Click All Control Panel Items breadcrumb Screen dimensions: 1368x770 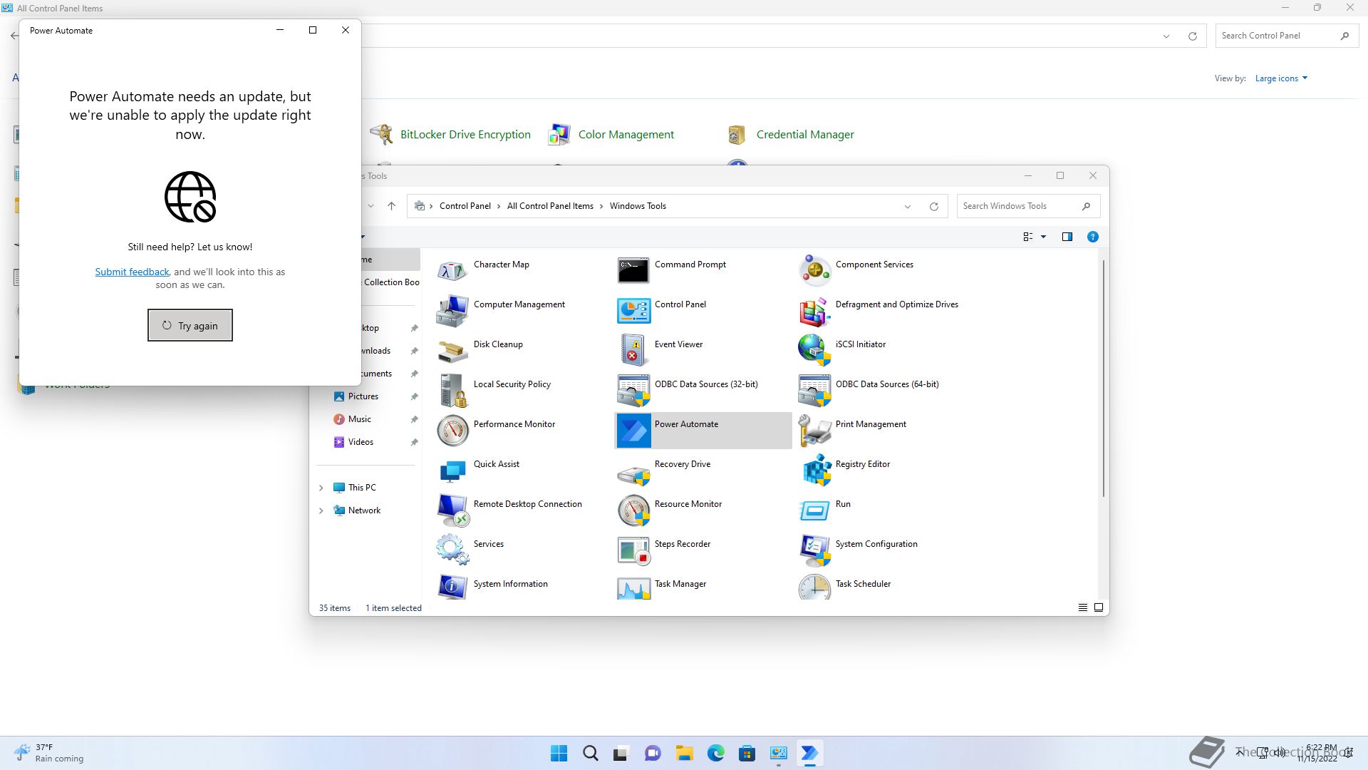tap(550, 206)
